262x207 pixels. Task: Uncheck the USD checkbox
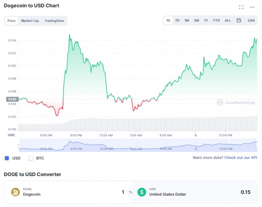click(7, 158)
